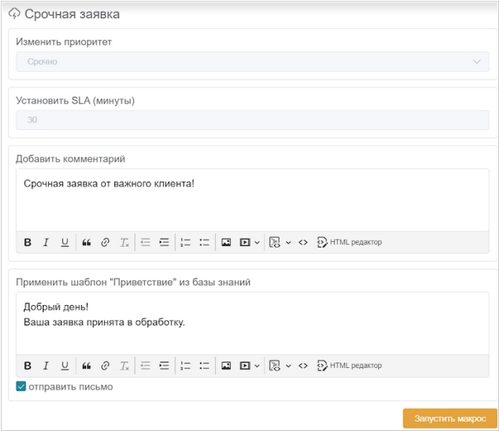This screenshot has height=431, width=499.
Task: Increase indent in greeting template editor
Action: 164,366
